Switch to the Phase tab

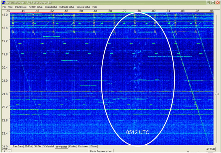(94, 146)
